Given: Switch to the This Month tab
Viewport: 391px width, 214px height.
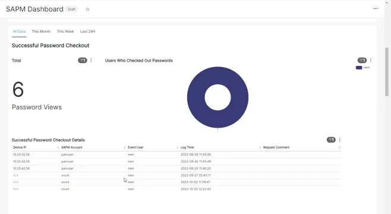Looking at the screenshot, I should pyautogui.click(x=41, y=32).
